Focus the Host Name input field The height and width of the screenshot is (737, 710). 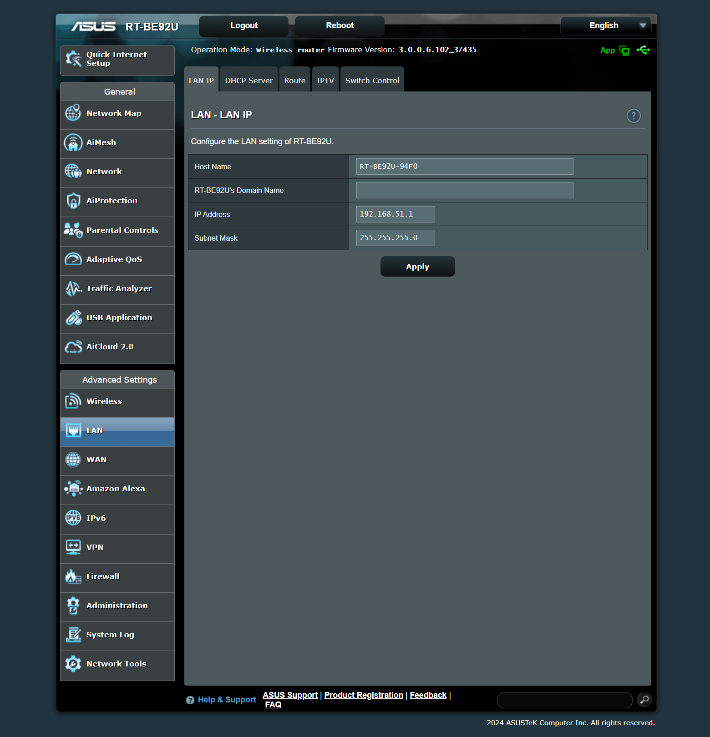[465, 167]
